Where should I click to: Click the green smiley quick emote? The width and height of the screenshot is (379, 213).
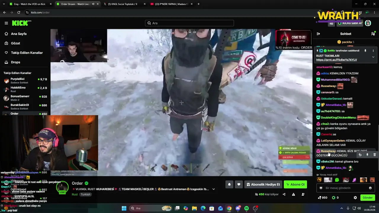[x=337, y=180]
